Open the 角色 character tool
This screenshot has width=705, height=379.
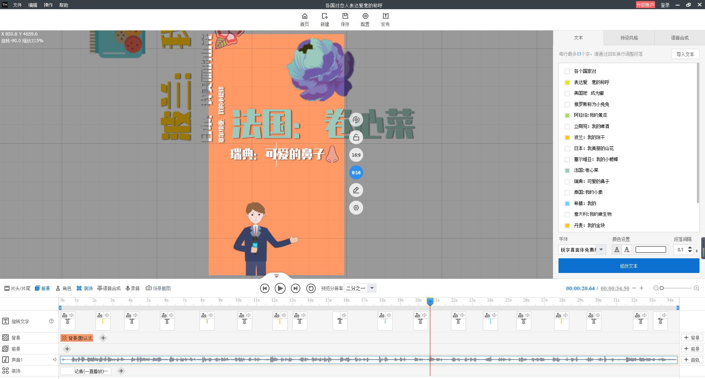(x=64, y=288)
